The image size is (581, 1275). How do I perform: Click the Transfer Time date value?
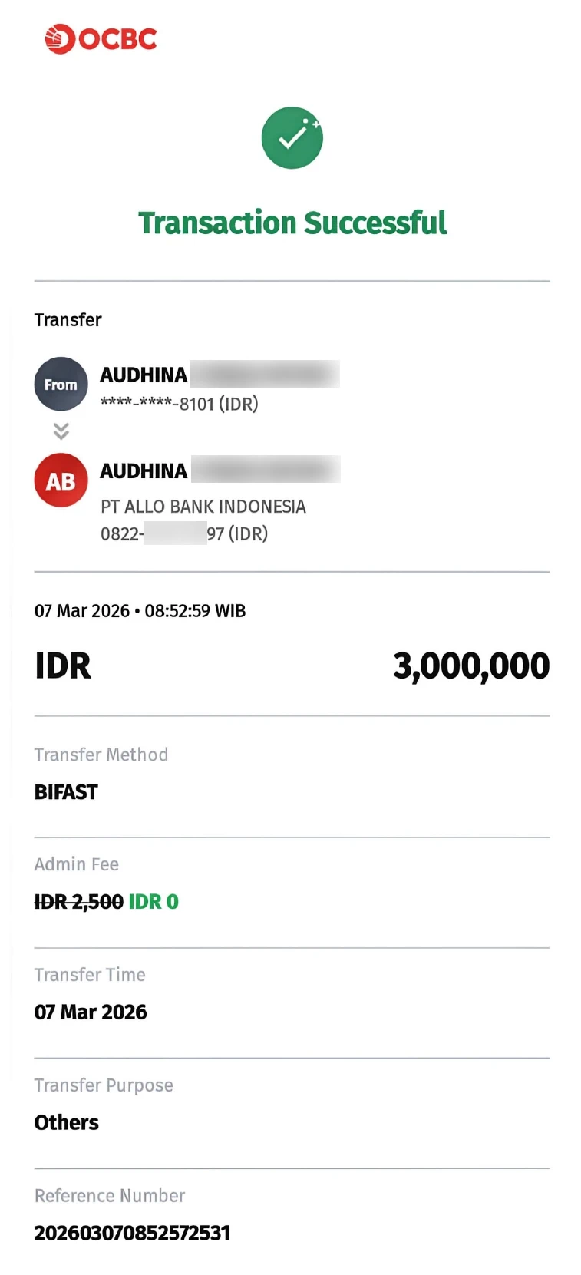pos(91,1012)
